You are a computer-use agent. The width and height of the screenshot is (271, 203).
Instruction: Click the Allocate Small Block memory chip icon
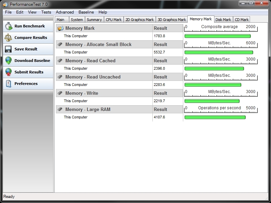click(x=60, y=44)
